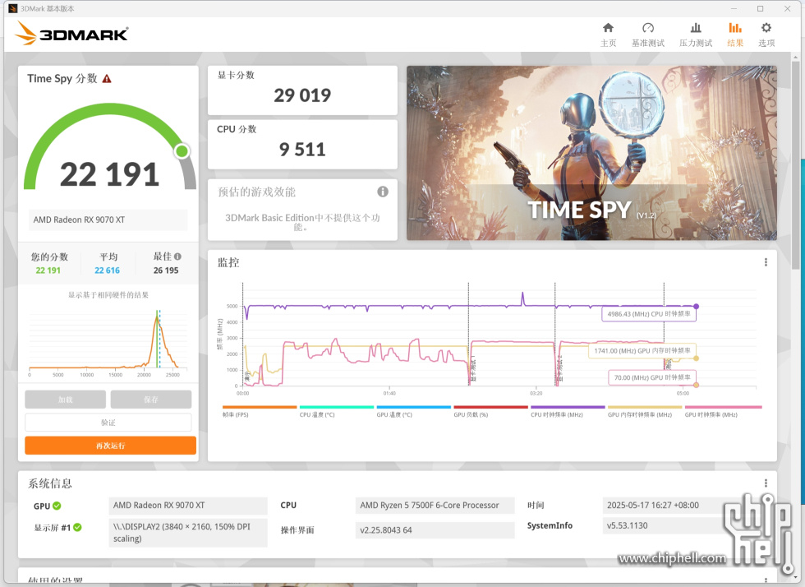Click the DISPLAY2 3840 × 2160 field
Viewport: 805px width, 587px height.
pyautogui.click(x=188, y=533)
